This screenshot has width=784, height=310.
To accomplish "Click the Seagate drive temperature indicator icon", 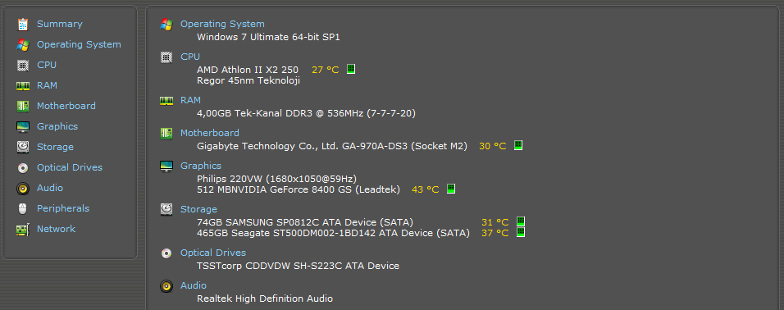I will (521, 233).
